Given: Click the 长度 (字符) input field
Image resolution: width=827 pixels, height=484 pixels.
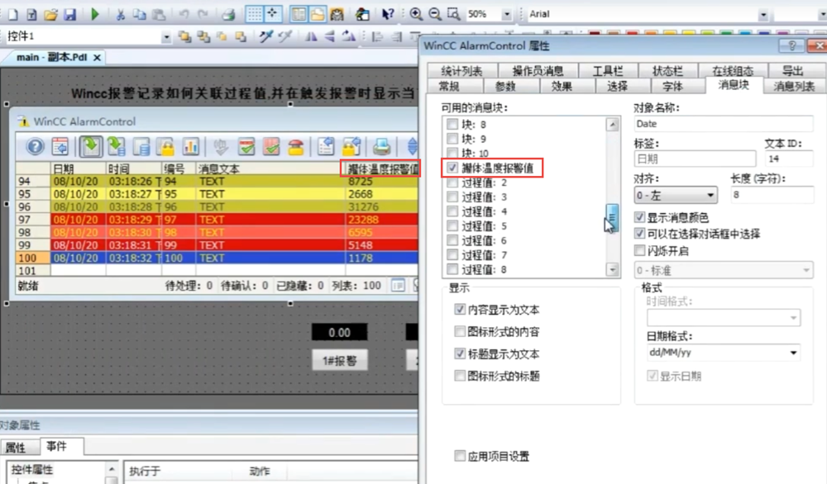Looking at the screenshot, I should 771,196.
